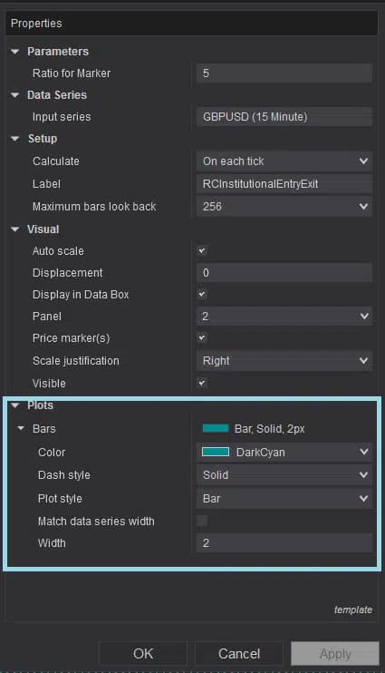Toggle the Visible checkbox
The height and width of the screenshot is (673, 385).
(x=202, y=383)
